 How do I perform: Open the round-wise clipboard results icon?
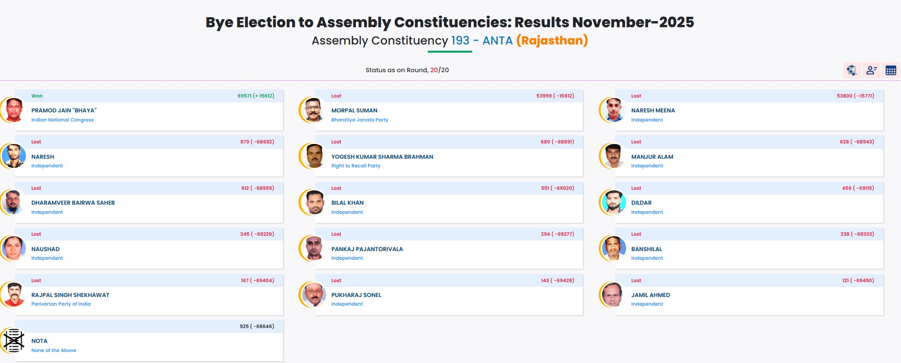tap(852, 70)
